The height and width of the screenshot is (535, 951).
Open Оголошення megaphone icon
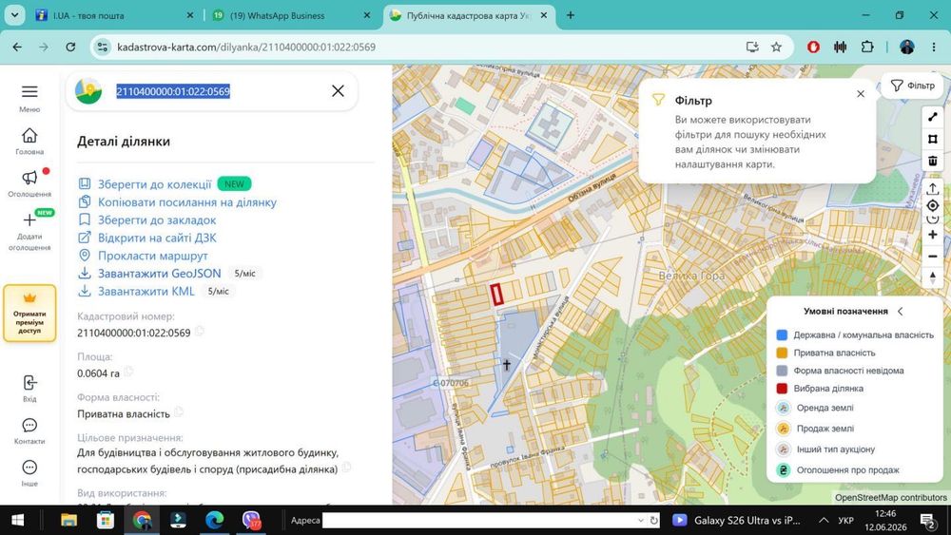coord(29,178)
